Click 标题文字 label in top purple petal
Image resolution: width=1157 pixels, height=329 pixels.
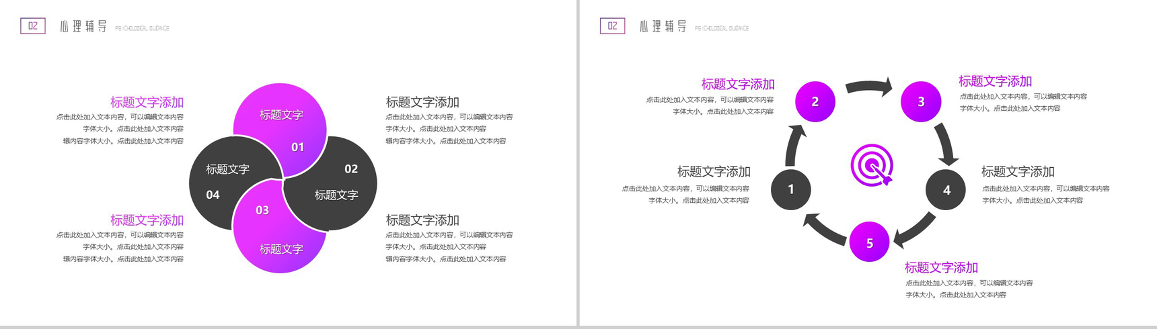(281, 115)
